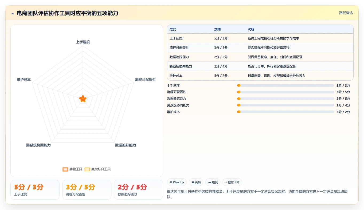The height and width of the screenshot is (210, 364).
Task: Click the 流程可配置性 progress bar
Action: click(285, 92)
